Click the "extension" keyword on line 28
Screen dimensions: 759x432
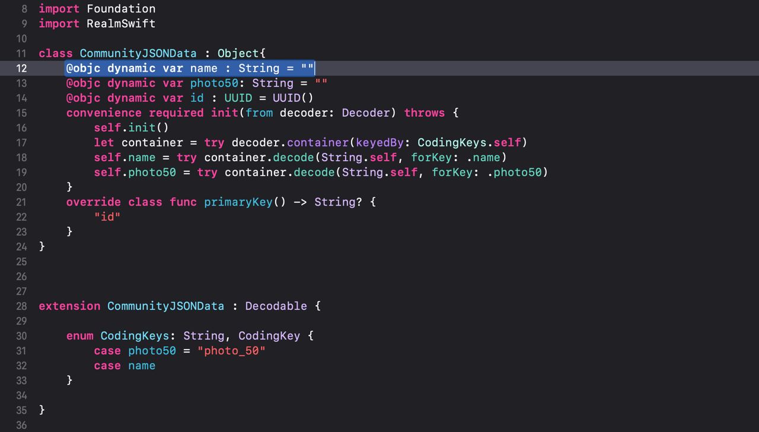(69, 306)
